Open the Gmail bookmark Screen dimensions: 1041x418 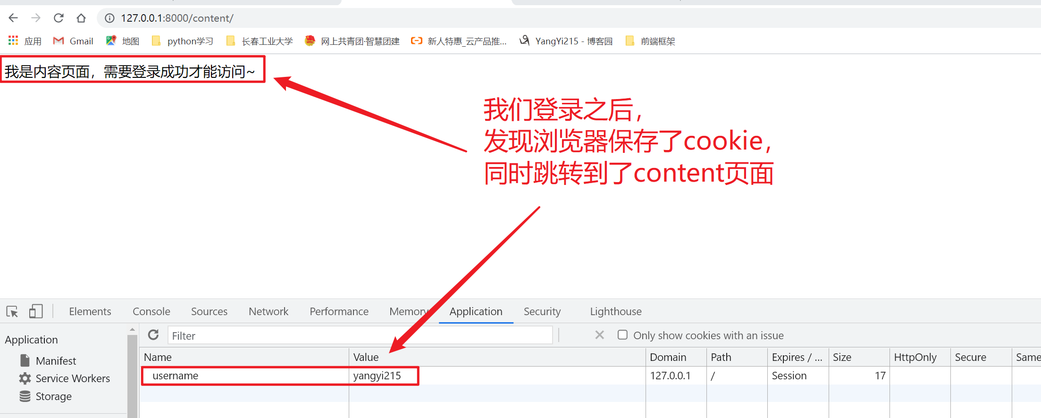tap(73, 41)
